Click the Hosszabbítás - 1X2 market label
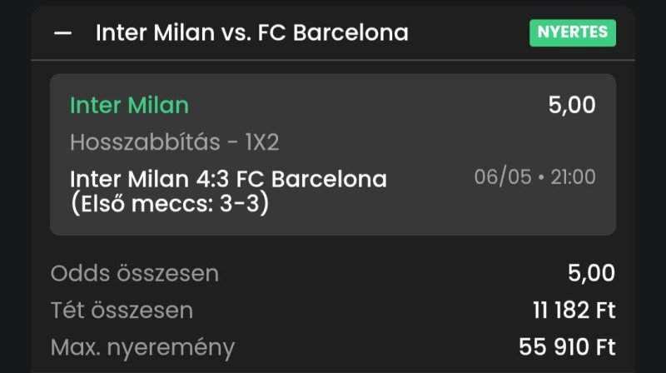This screenshot has width=666, height=373. click(x=175, y=142)
